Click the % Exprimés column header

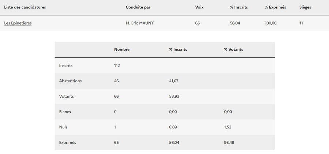(275, 7)
